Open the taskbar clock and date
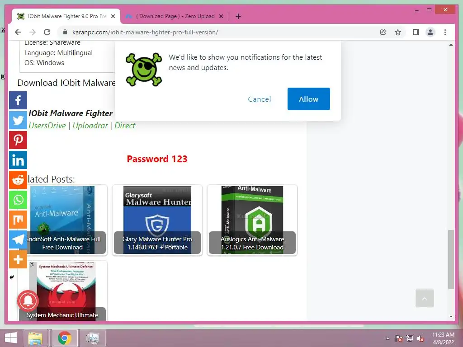Viewport: 463px width, 347px height. point(443,338)
